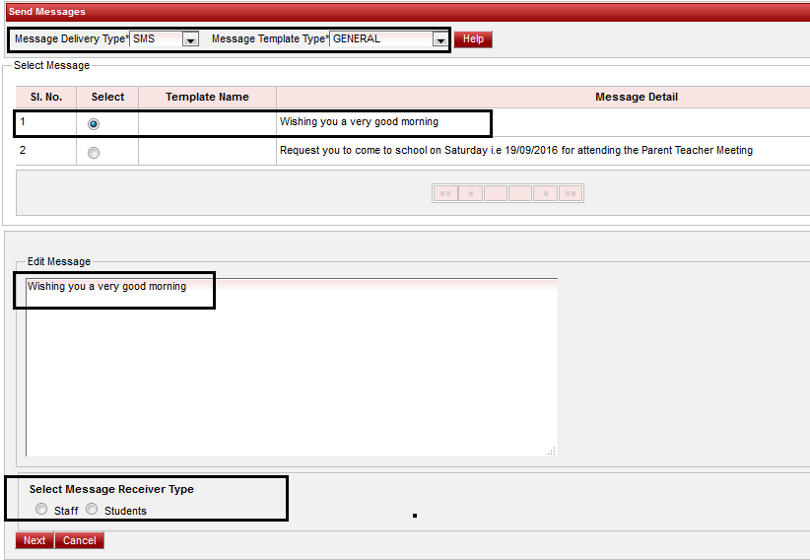Open the Message Delivery Type dropdown
Screen dimensions: 810x560
click(x=190, y=39)
